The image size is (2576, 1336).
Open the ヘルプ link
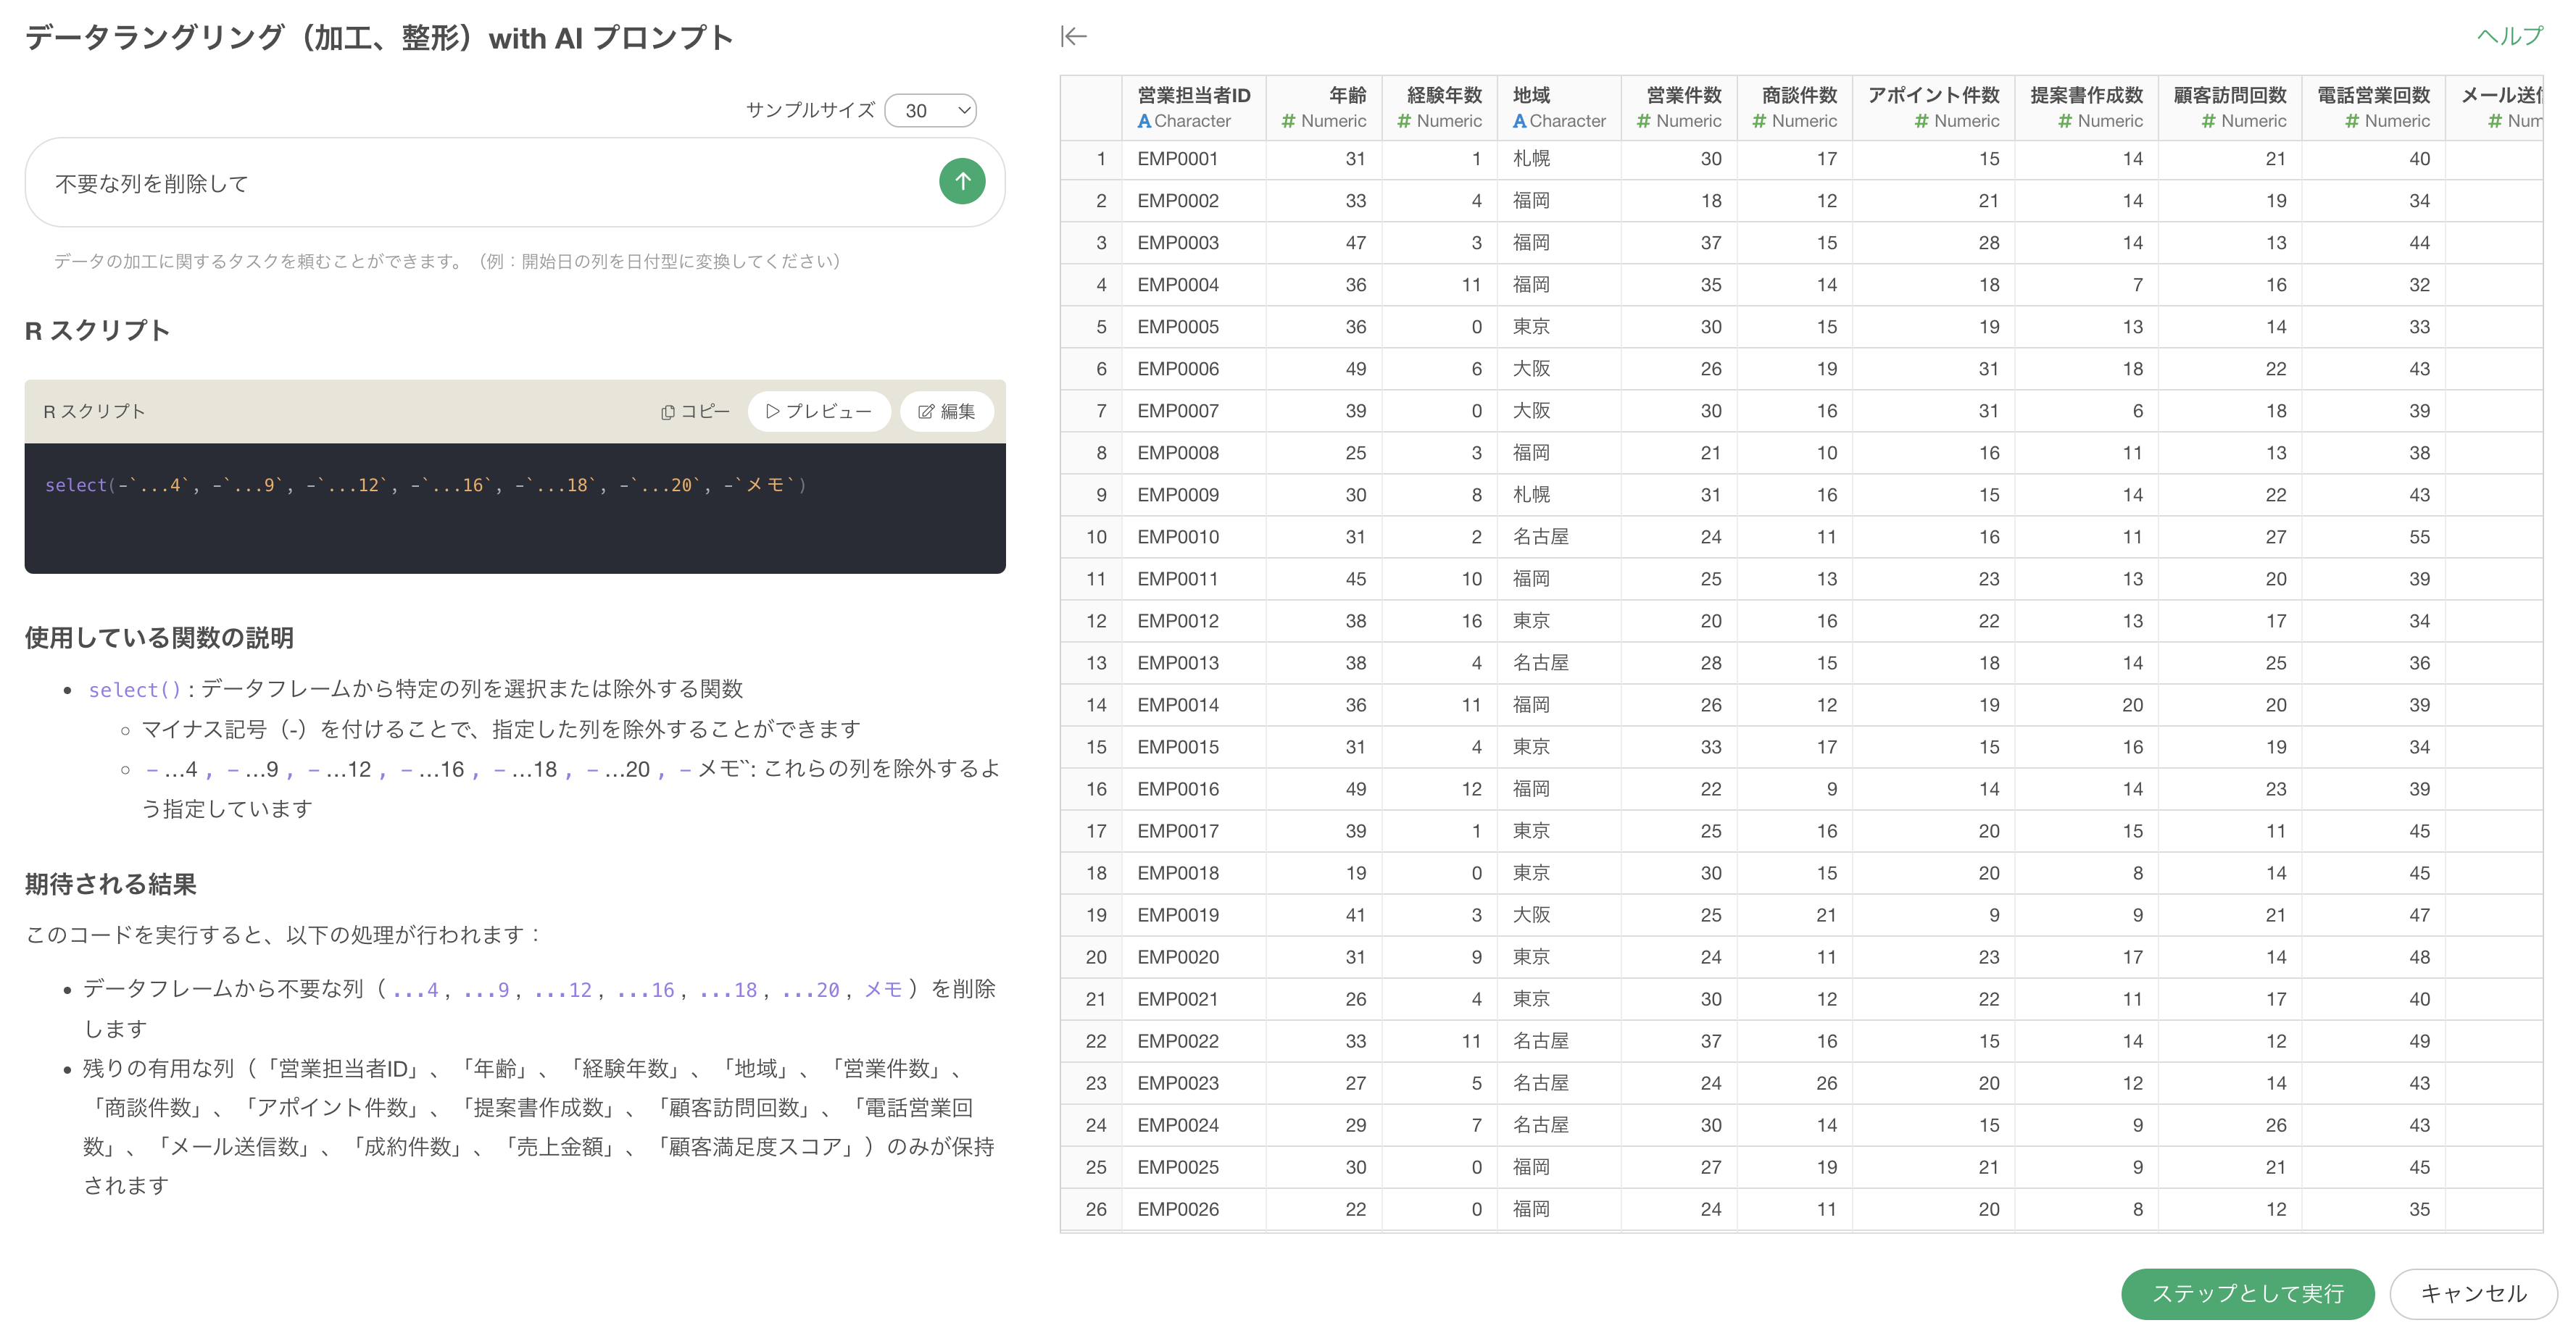click(2508, 36)
